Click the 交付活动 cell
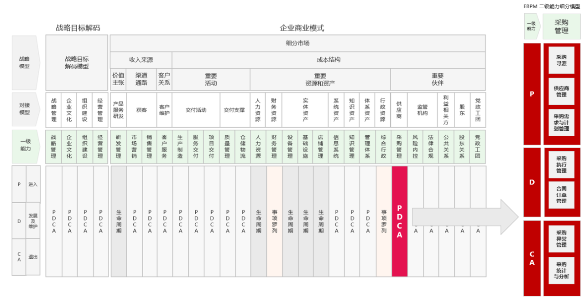The width and height of the screenshot is (584, 298). click(196, 110)
